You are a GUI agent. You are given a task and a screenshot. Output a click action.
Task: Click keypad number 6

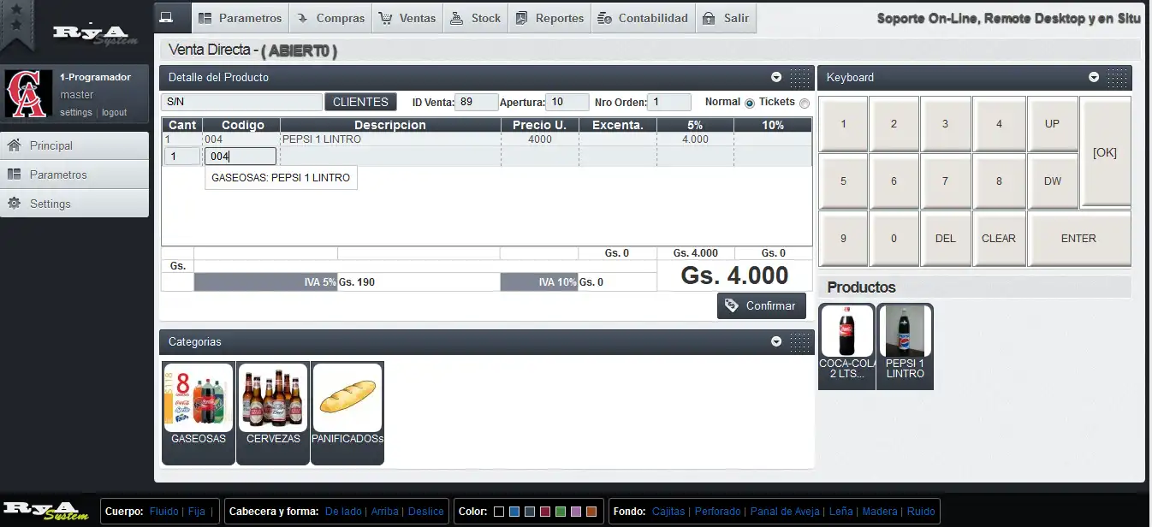tap(894, 181)
